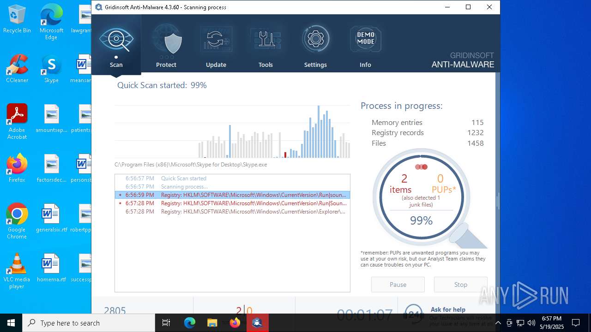Click the scanned Skype.exe file path
591x332 pixels.
[x=191, y=165]
